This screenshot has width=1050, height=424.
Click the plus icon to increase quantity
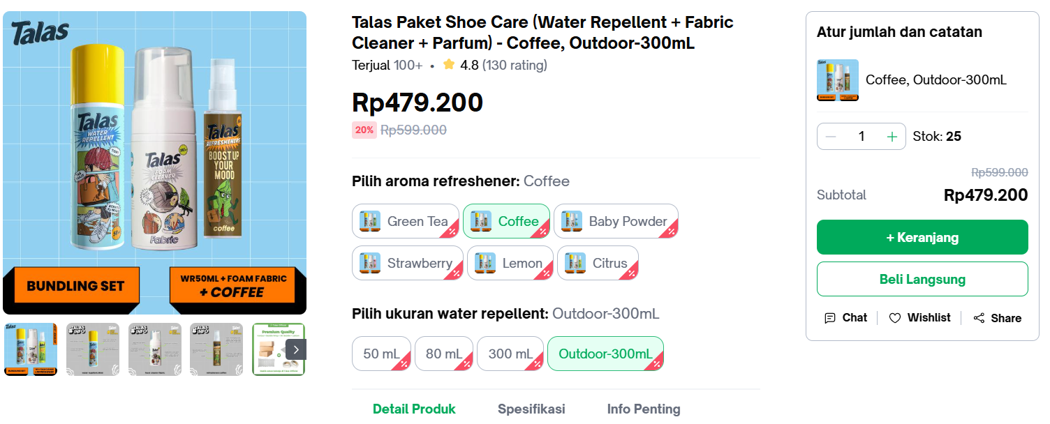point(892,136)
